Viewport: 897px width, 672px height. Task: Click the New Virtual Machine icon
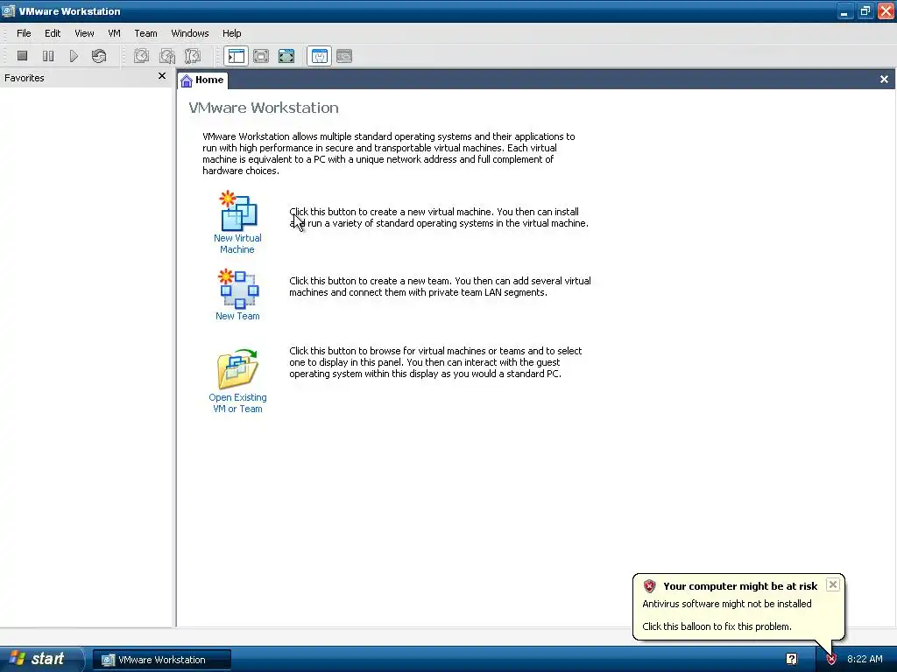coord(237,210)
